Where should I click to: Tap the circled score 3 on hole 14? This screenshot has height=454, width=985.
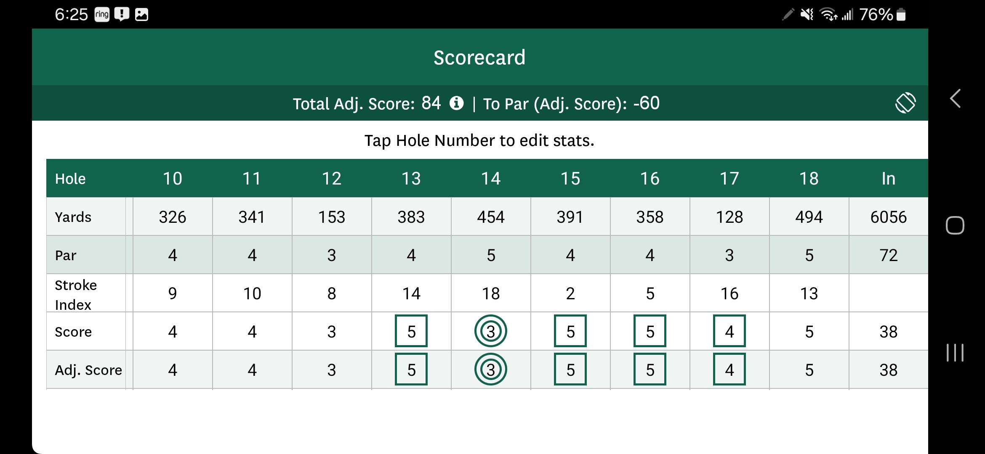pyautogui.click(x=490, y=331)
